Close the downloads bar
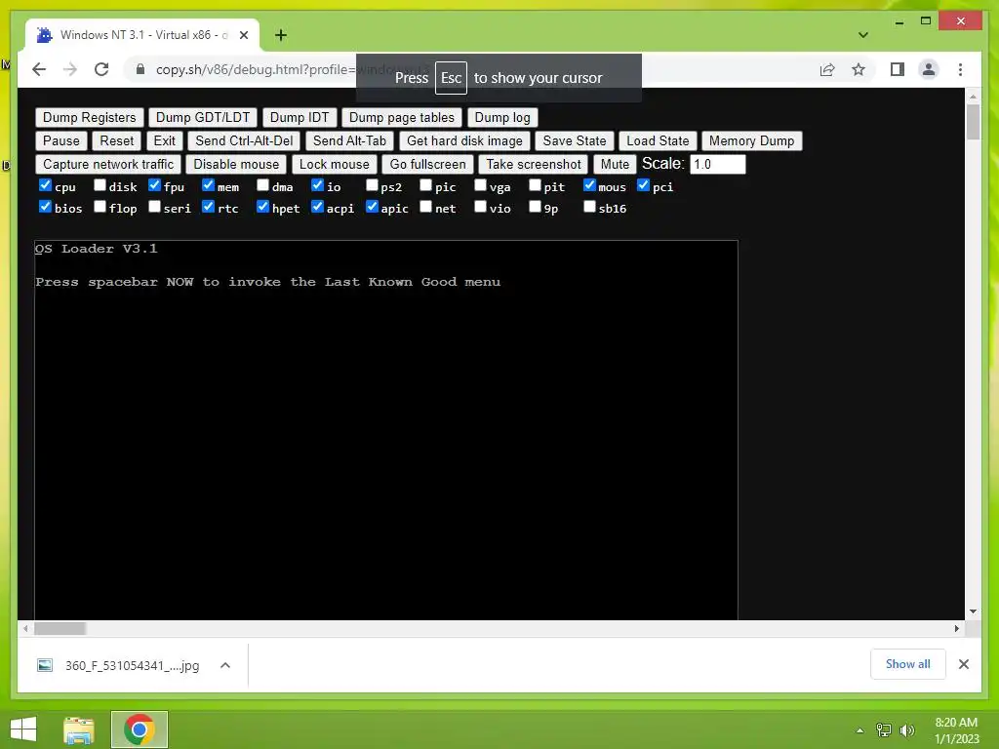Image resolution: width=999 pixels, height=749 pixels. pyautogui.click(x=963, y=664)
